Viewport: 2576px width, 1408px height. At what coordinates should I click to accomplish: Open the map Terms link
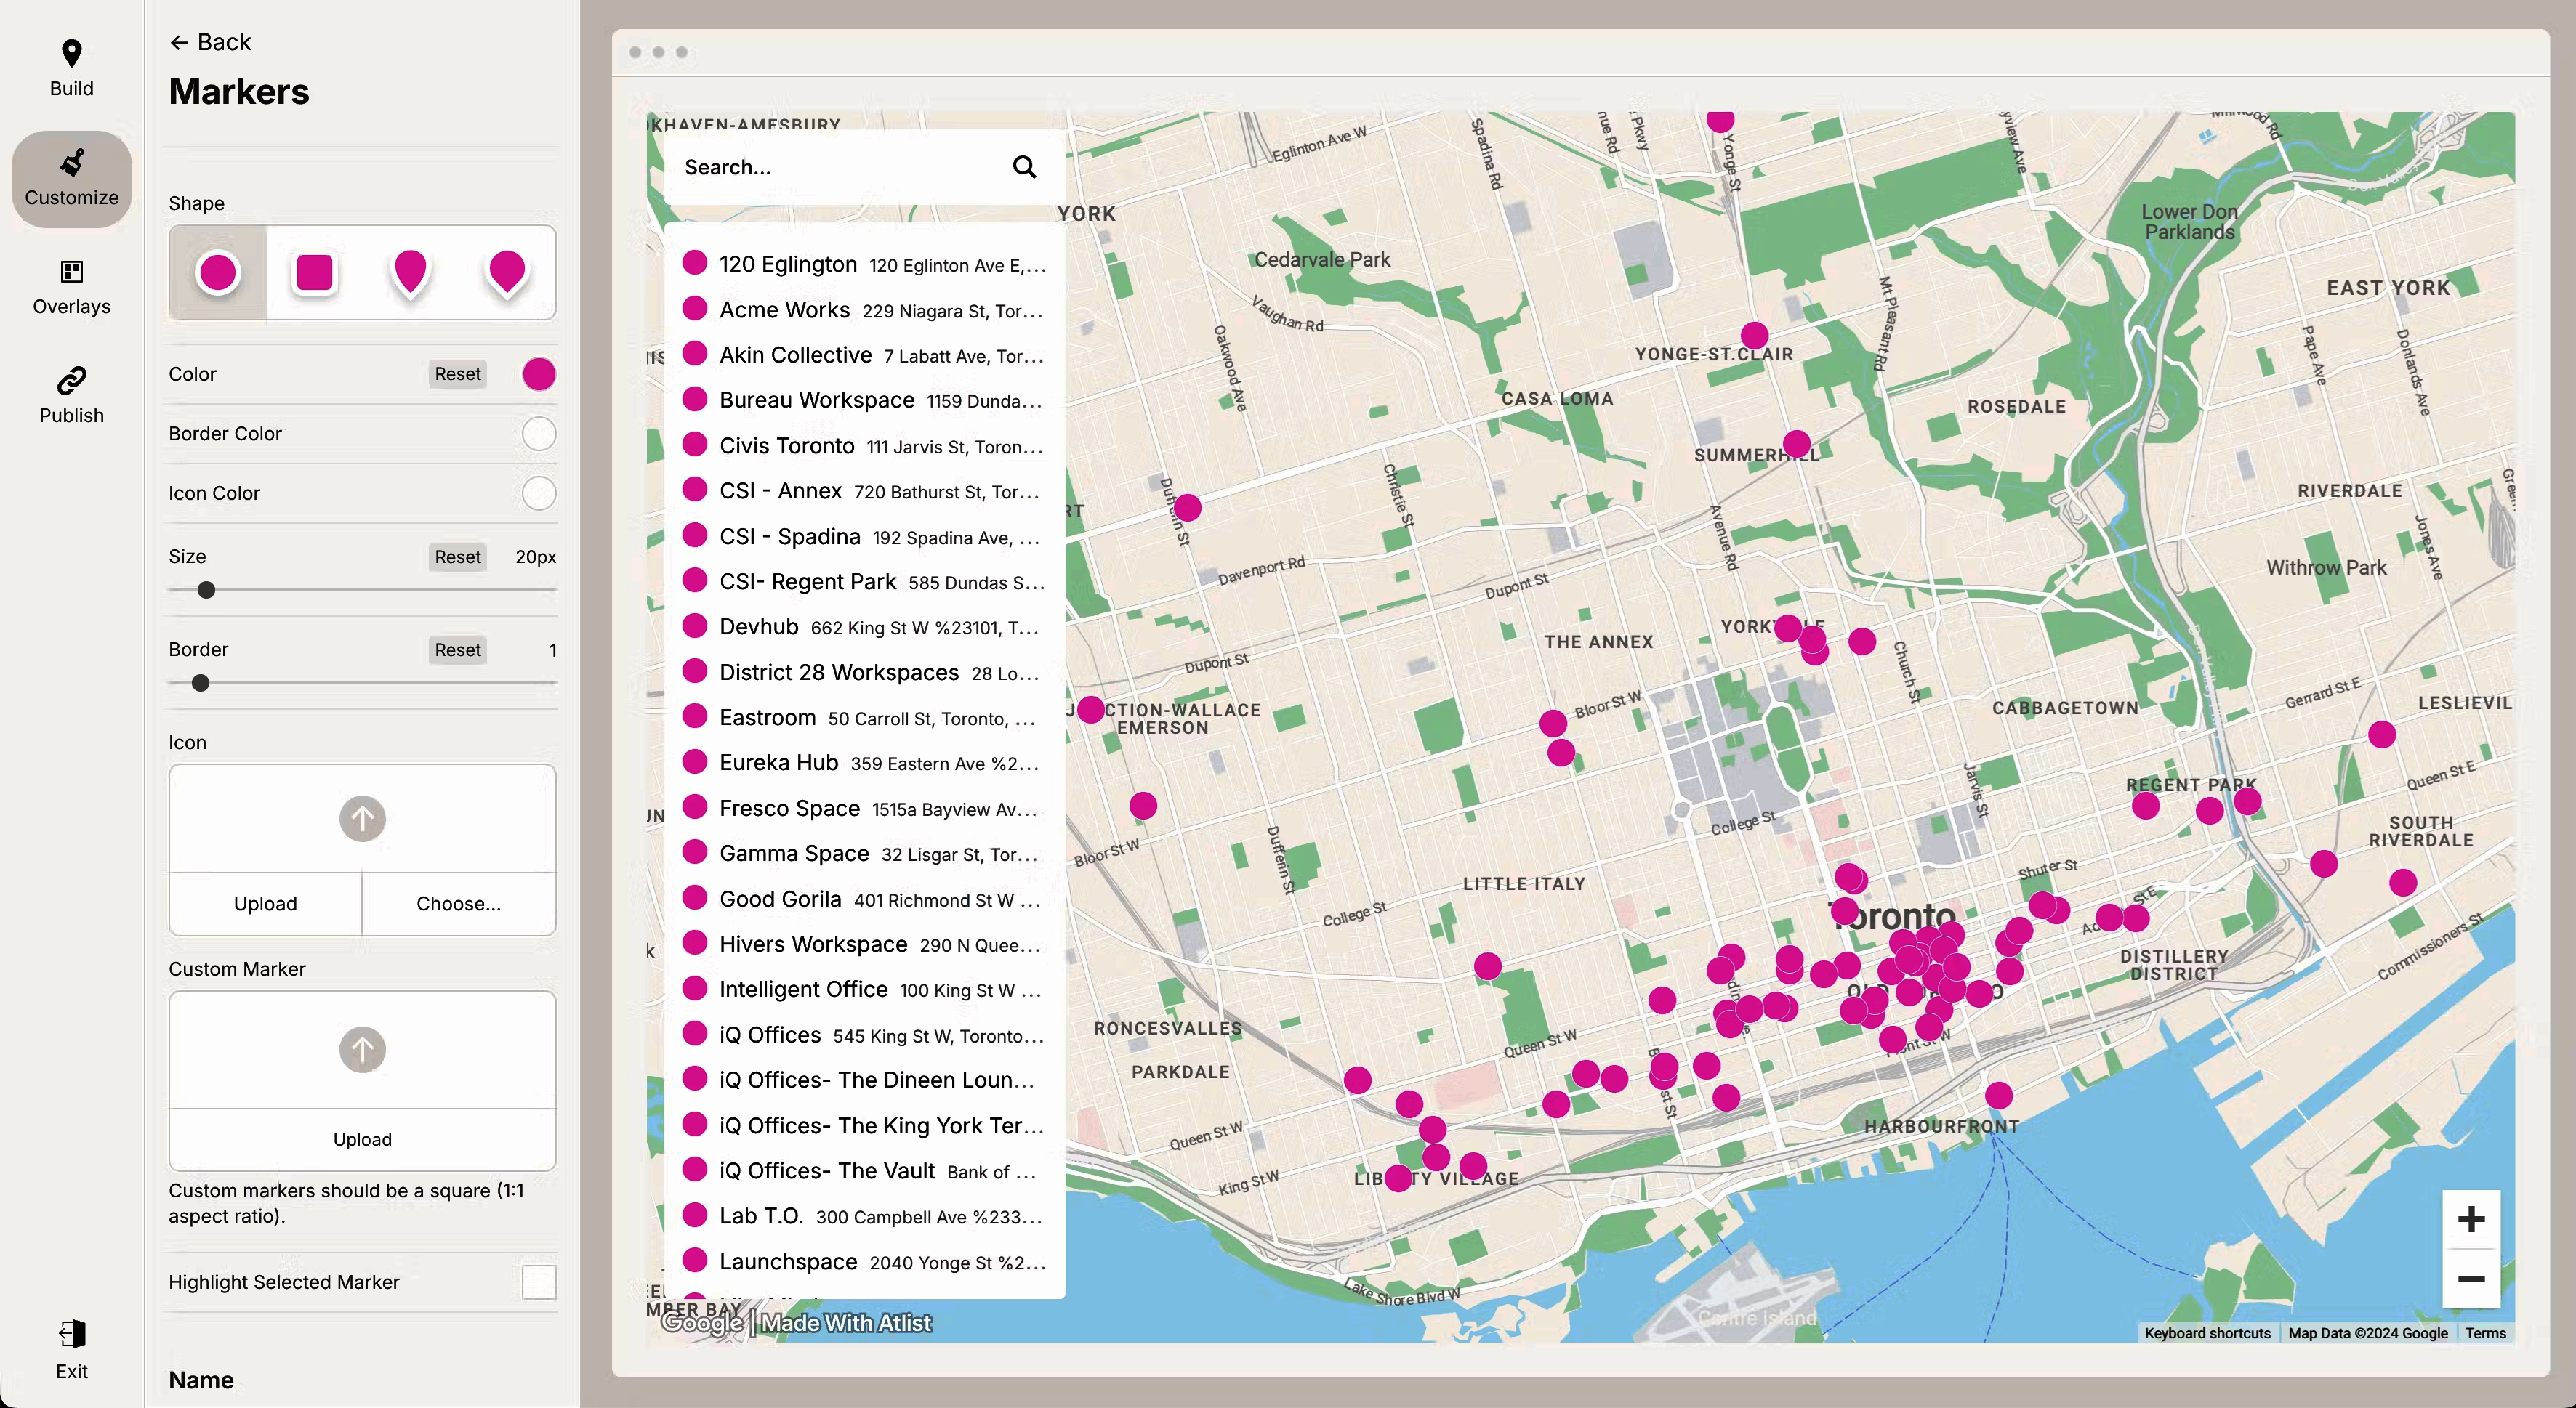coord(2485,1333)
